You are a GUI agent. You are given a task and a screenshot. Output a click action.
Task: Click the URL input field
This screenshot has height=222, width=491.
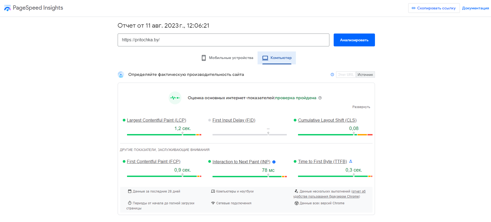pyautogui.click(x=223, y=40)
